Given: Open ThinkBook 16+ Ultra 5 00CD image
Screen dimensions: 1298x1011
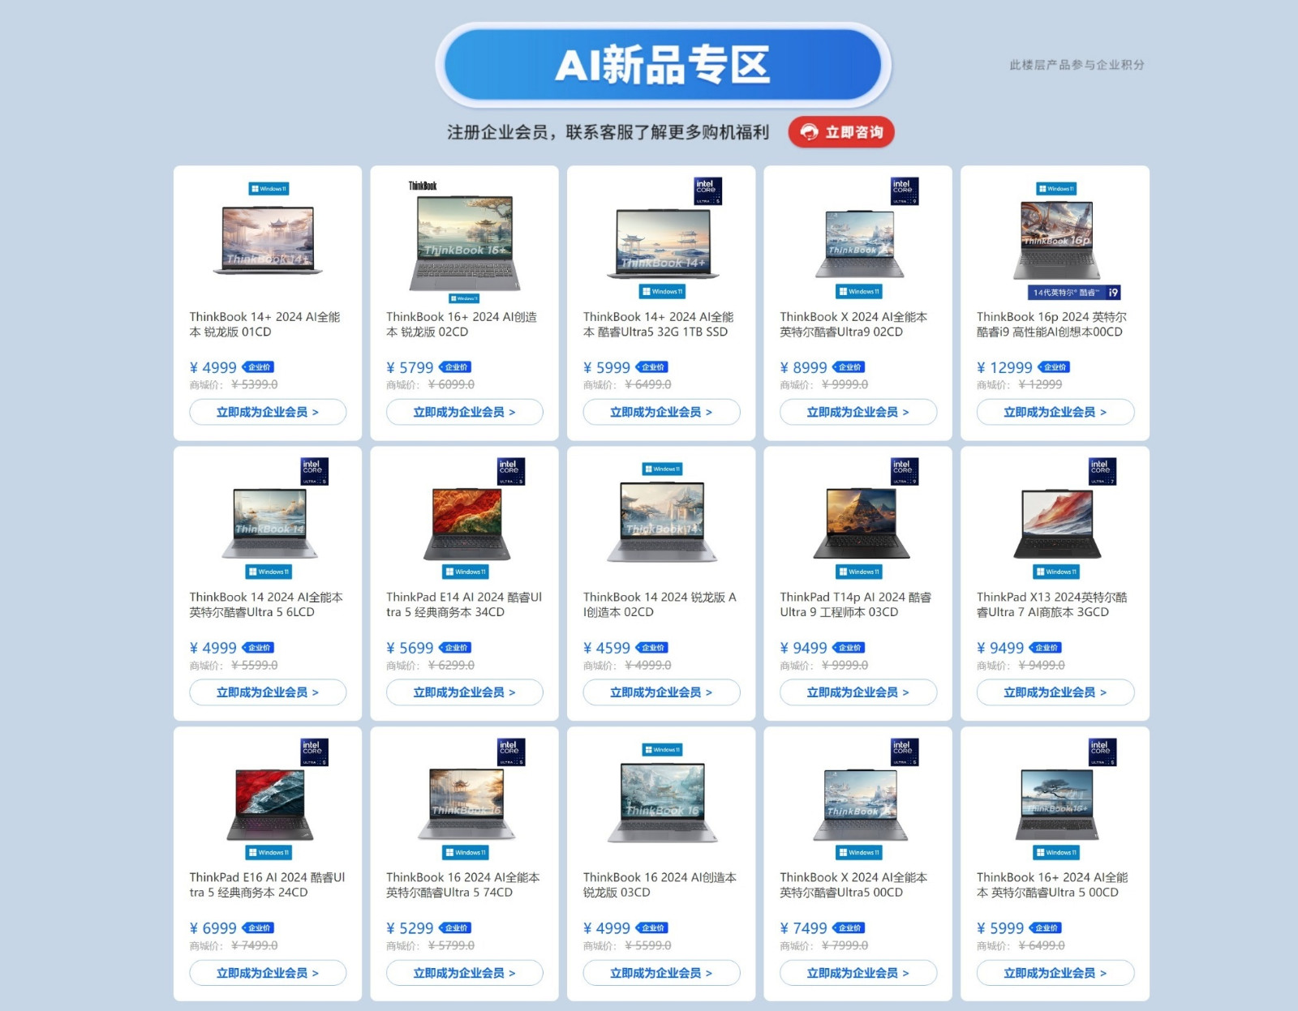Looking at the screenshot, I should tap(1057, 804).
